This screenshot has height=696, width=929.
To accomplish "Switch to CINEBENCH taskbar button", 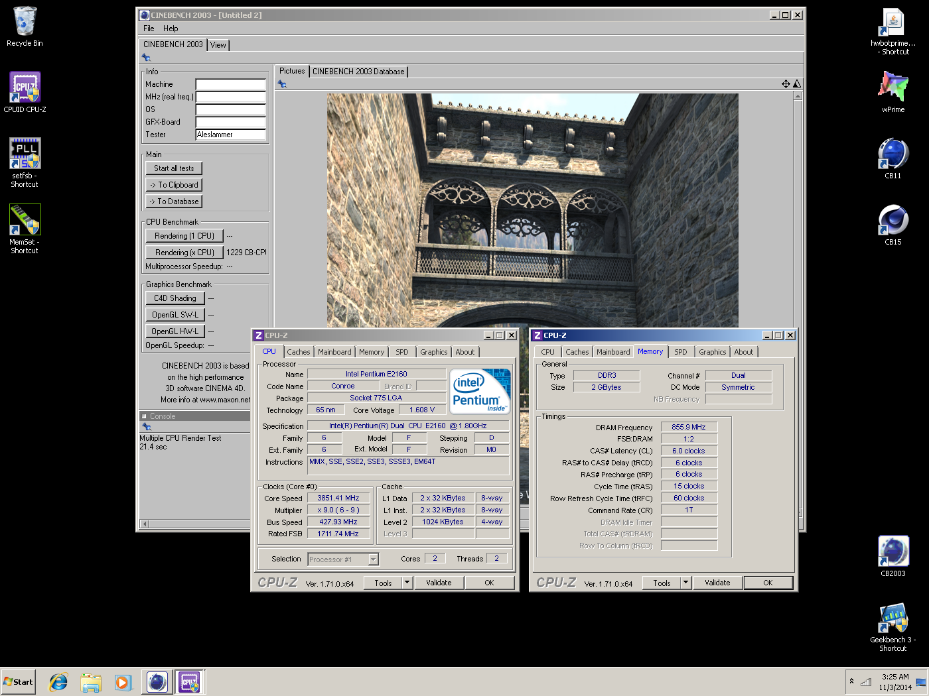I will 157,681.
